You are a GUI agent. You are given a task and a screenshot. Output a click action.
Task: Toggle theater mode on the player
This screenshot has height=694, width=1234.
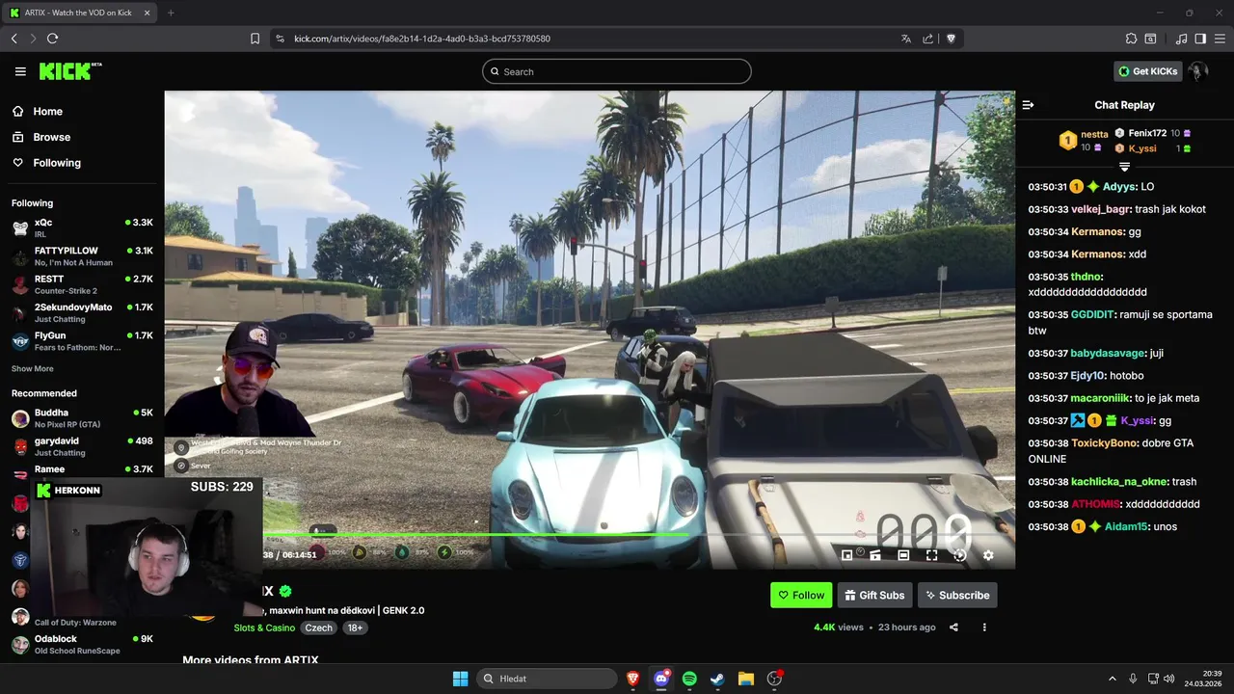coord(903,555)
